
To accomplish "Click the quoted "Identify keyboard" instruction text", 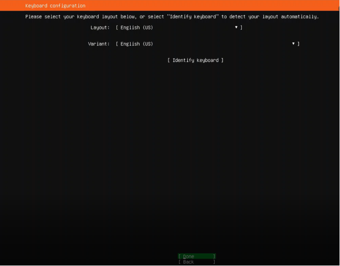I will click(192, 17).
